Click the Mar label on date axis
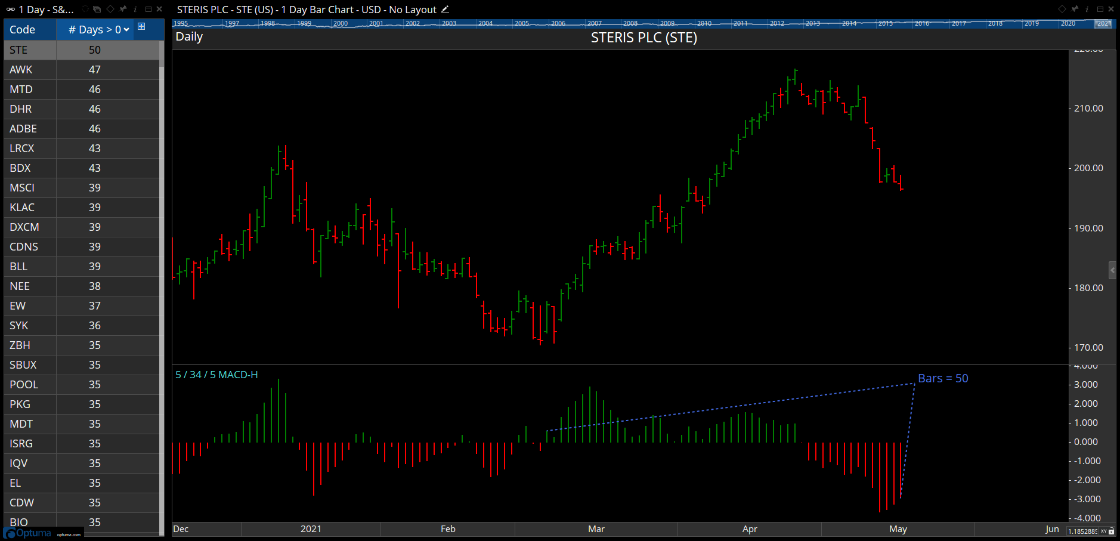The image size is (1120, 541). point(596,529)
